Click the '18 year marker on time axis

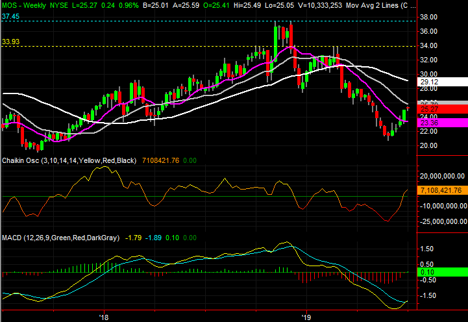(x=104, y=317)
